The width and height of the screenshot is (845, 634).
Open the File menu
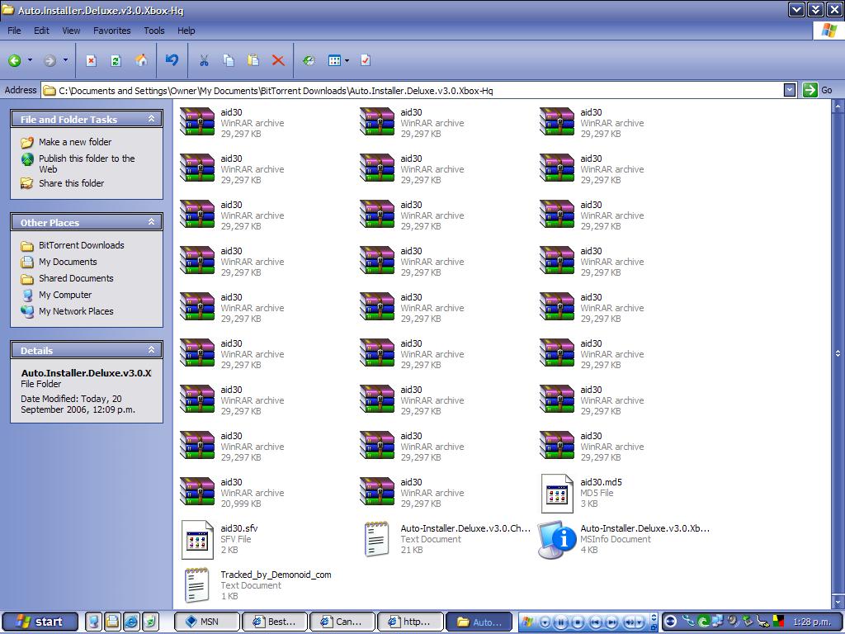tap(14, 31)
